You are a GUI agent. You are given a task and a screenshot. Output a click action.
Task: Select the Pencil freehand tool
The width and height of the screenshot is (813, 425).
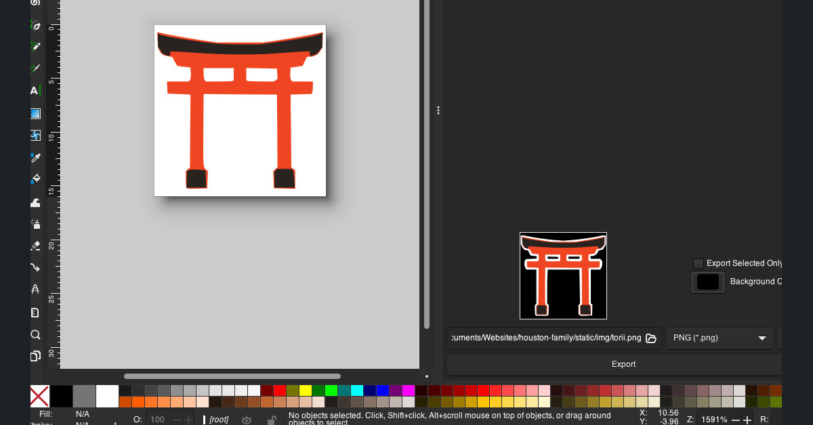click(x=36, y=47)
